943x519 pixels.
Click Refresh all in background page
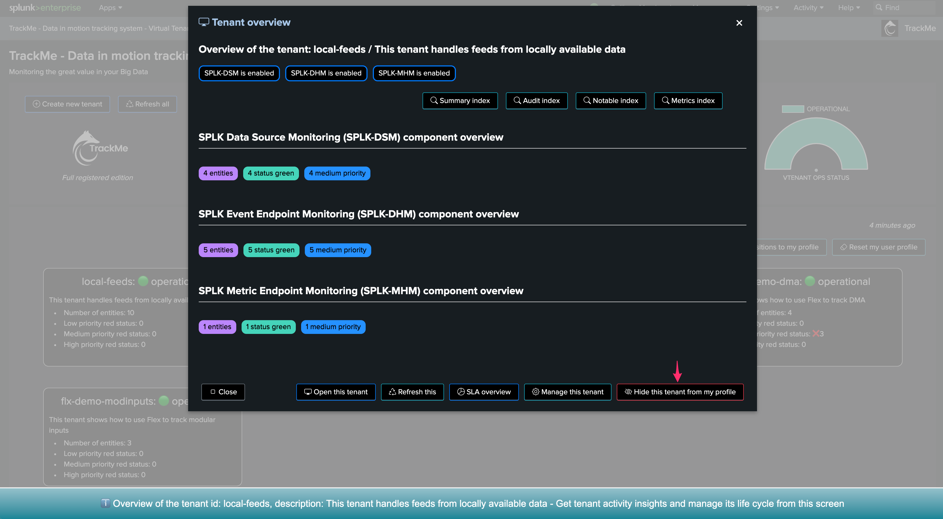coord(148,104)
